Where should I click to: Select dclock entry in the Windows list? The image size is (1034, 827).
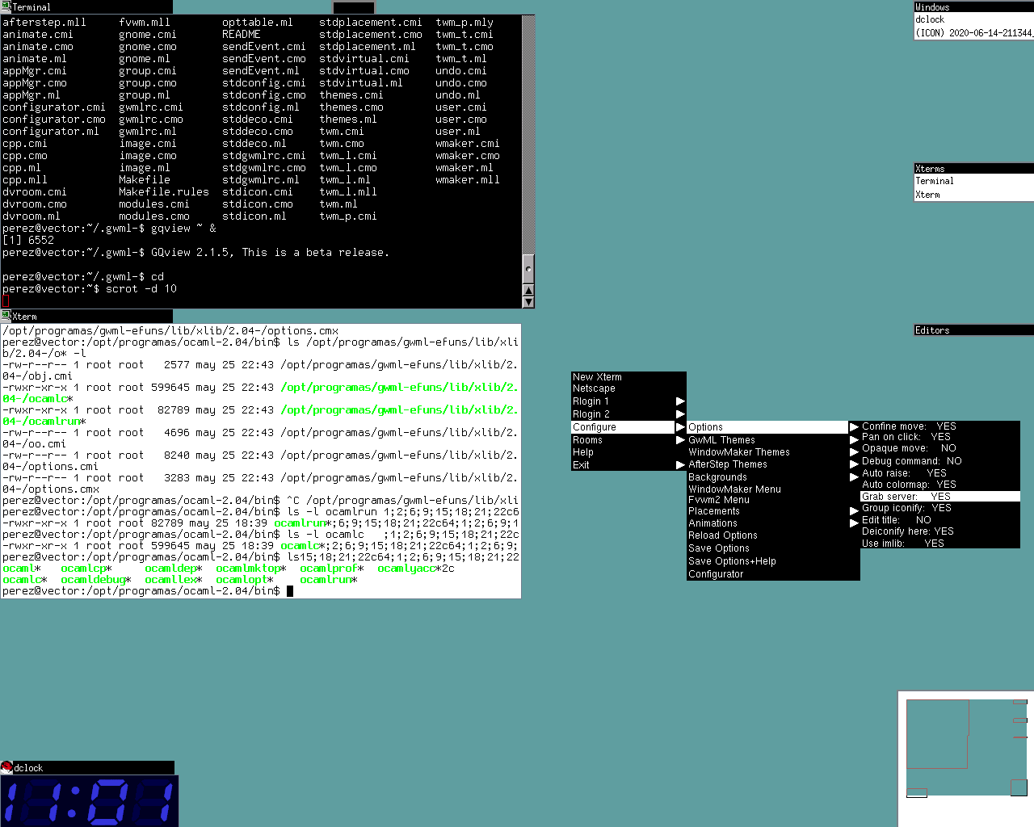pyautogui.click(x=930, y=19)
